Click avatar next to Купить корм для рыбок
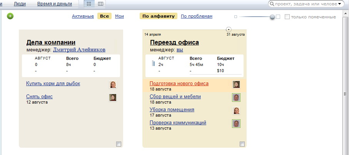The image size is (349, 155). tap(113, 85)
